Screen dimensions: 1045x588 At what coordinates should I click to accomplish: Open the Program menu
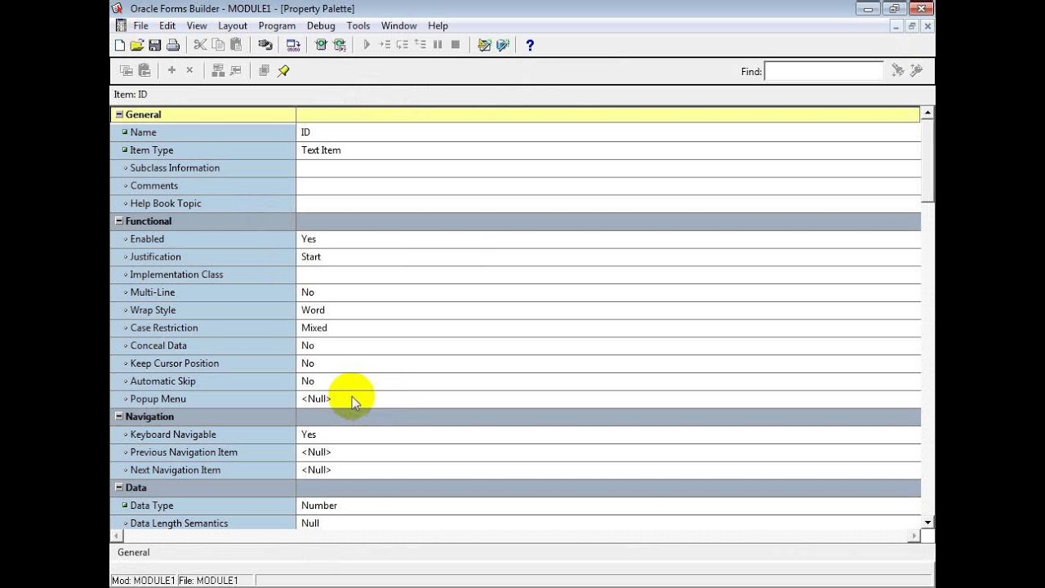(277, 25)
